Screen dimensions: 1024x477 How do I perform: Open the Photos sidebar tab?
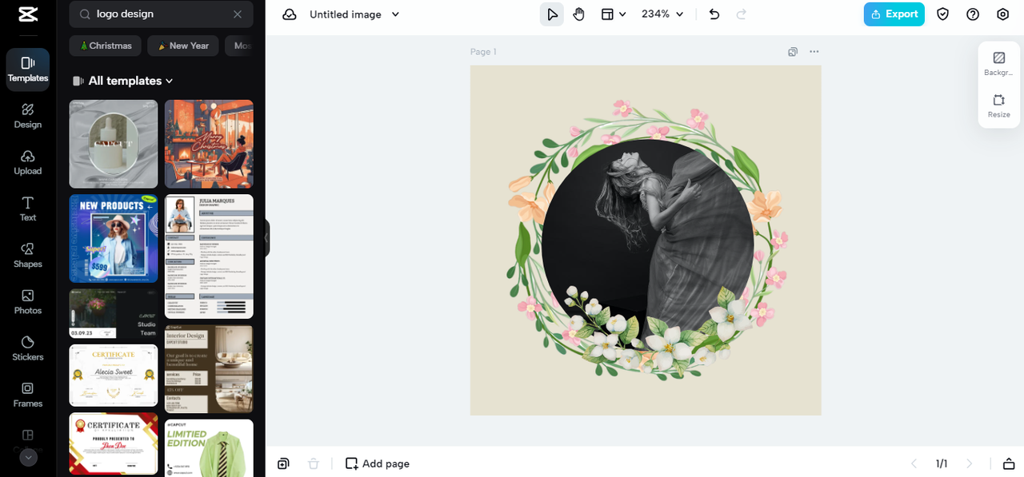28,301
